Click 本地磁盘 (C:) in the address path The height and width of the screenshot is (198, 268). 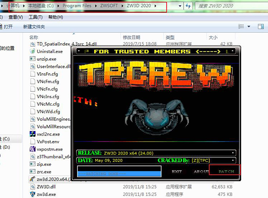coord(41,6)
